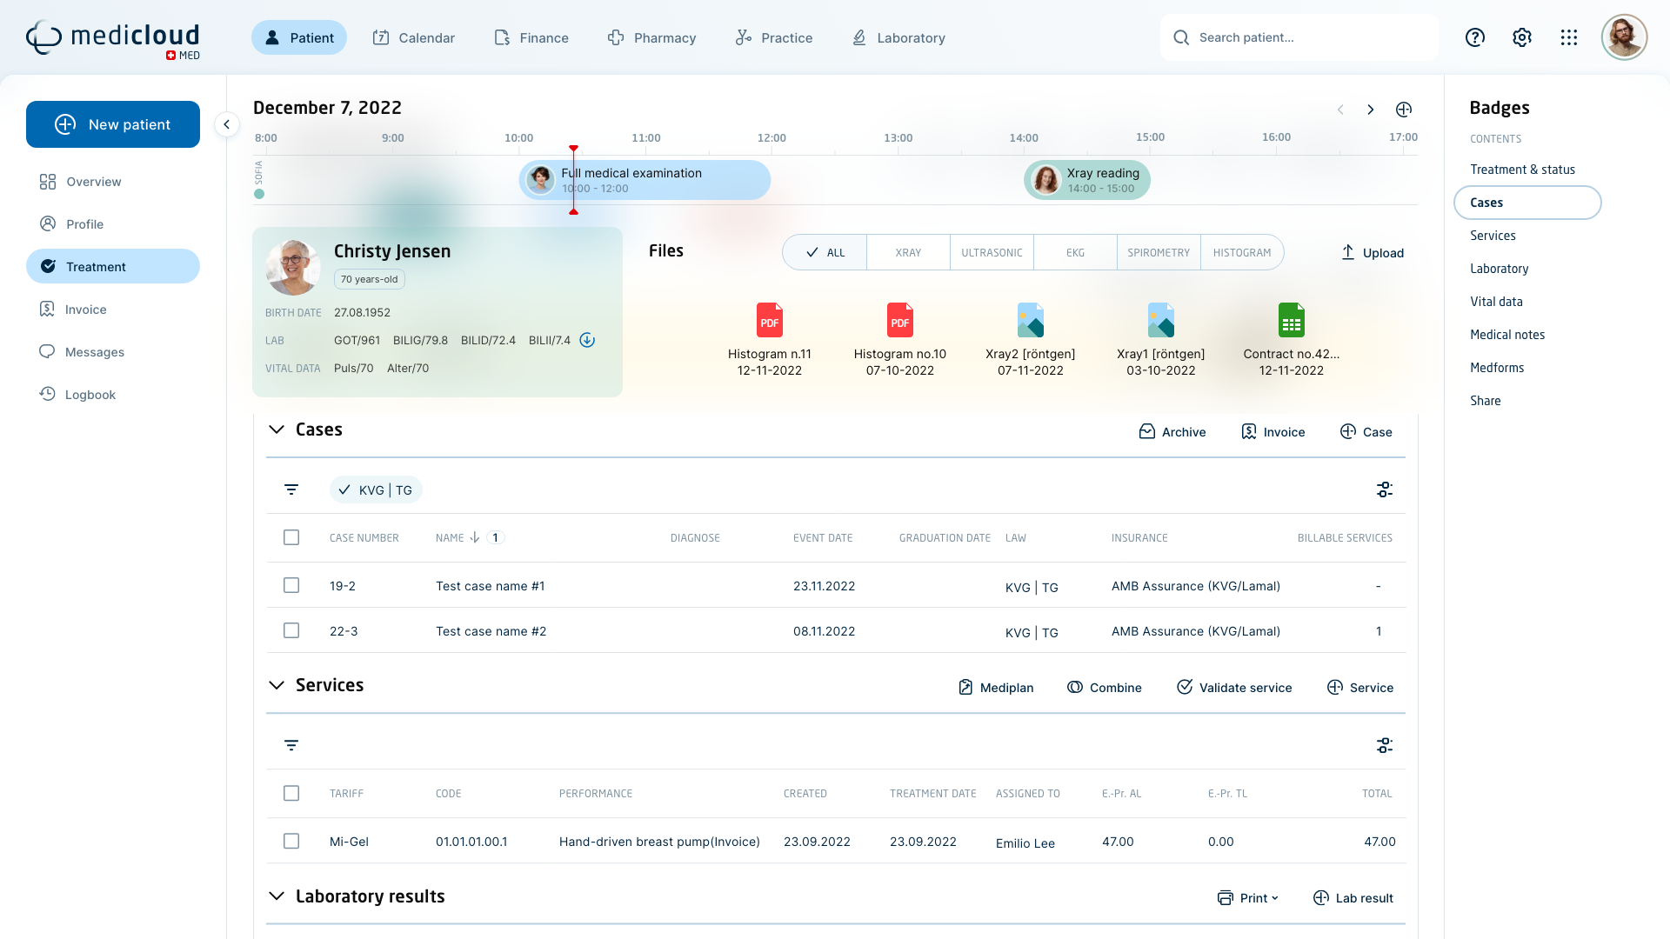This screenshot has width=1670, height=939.
Task: Focus the Search patient field
Action: tap(1299, 37)
